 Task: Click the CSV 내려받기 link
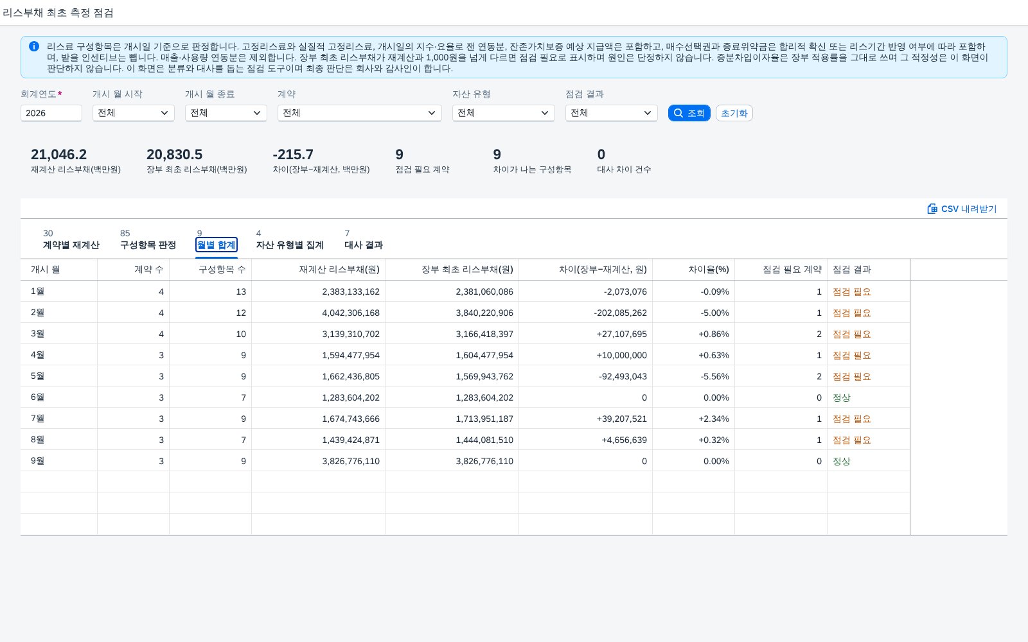point(962,209)
